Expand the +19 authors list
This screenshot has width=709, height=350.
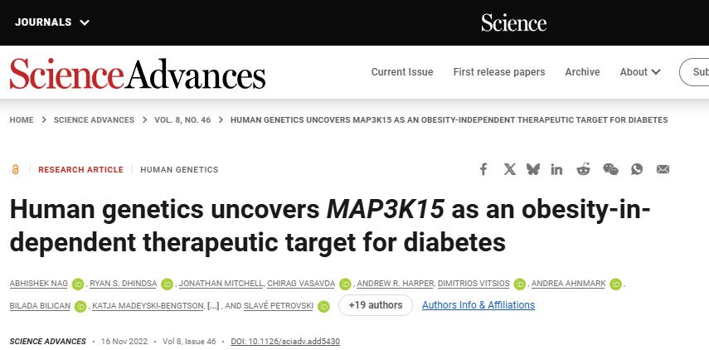pos(376,305)
